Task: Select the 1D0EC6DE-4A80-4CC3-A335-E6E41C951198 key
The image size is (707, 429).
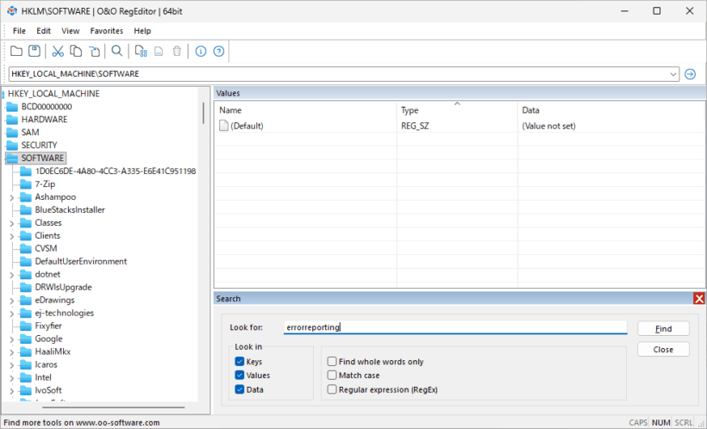Action: point(116,171)
